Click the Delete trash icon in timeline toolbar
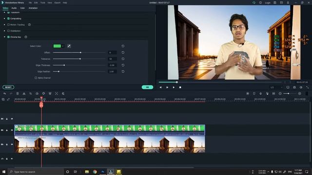 click(x=18, y=93)
